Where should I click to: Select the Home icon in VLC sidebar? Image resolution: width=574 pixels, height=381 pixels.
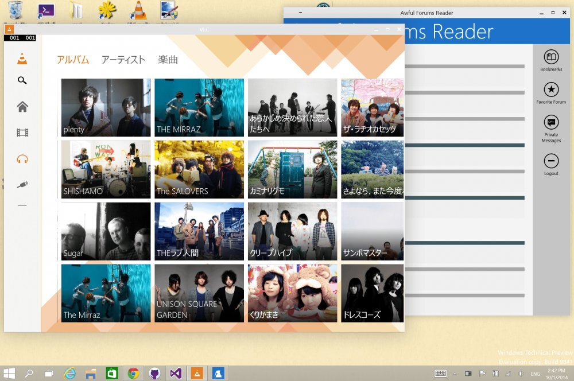pyautogui.click(x=22, y=106)
